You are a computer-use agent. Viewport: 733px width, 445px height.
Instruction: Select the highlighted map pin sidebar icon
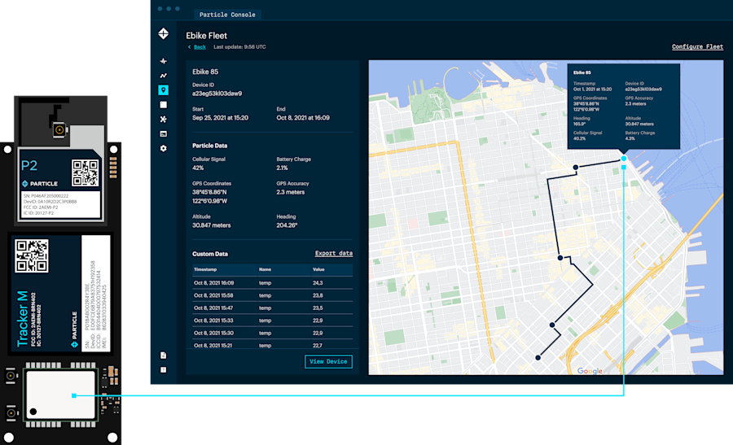coord(163,90)
